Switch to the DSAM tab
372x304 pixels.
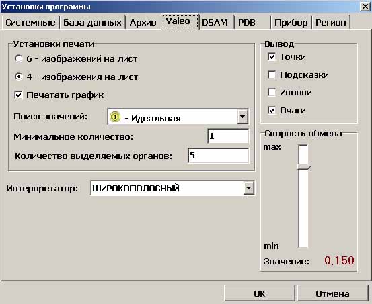click(x=215, y=23)
